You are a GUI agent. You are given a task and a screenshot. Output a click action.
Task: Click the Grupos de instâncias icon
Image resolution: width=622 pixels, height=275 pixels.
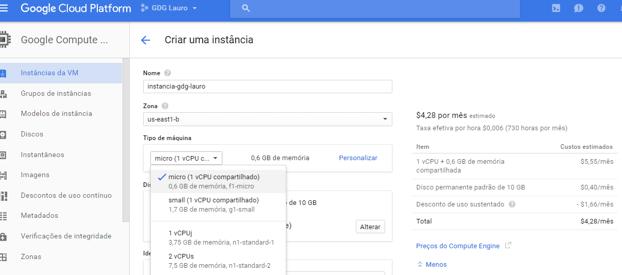(x=3, y=94)
